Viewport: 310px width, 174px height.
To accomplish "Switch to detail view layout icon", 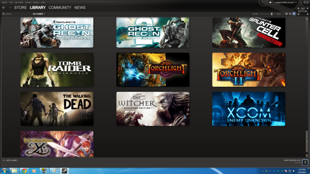I will click(286, 14).
